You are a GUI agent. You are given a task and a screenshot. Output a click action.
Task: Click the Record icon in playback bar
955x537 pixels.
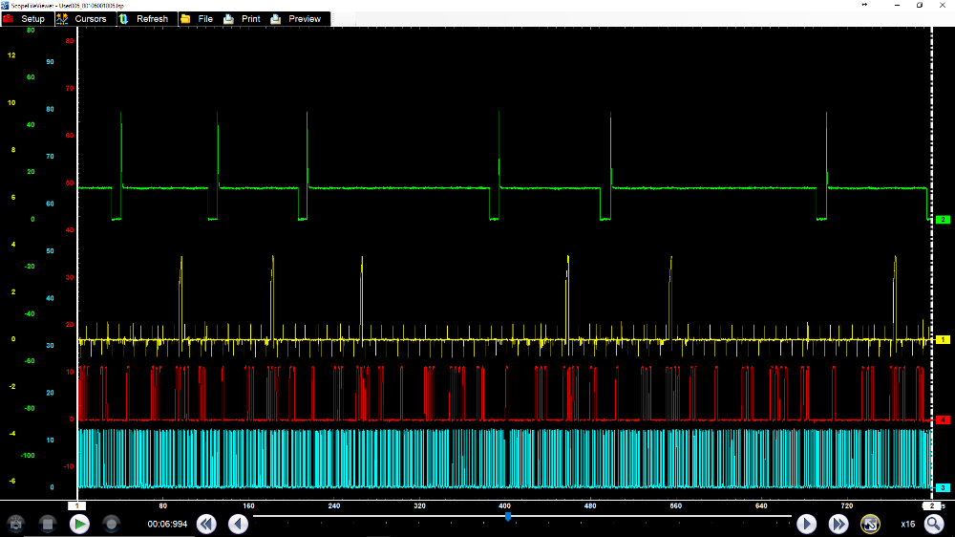pos(112,524)
